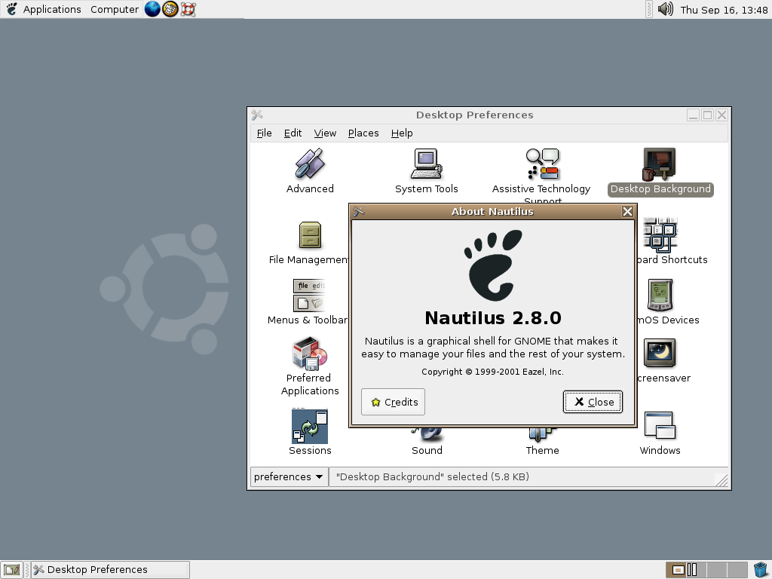Click the "Desktop Background" selected status text
The width and height of the screenshot is (772, 579).
click(432, 476)
